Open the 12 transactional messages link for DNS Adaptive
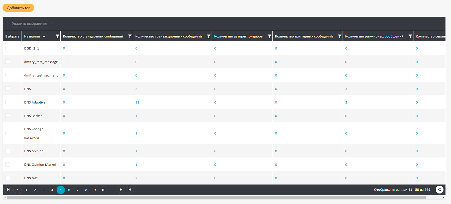 coord(137,102)
